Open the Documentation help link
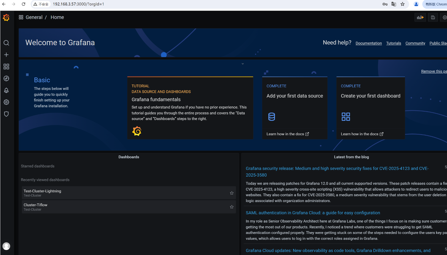 [x=369, y=43]
